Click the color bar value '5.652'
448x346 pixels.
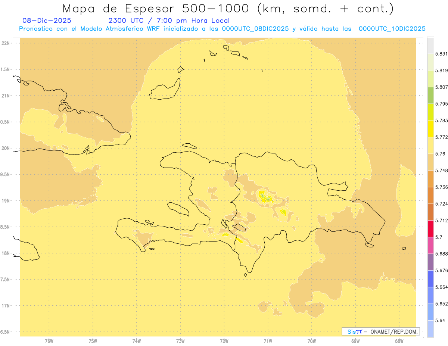pos(442,303)
